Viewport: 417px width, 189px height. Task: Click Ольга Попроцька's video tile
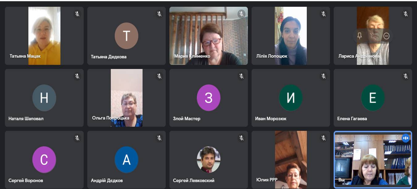pyautogui.click(x=127, y=98)
